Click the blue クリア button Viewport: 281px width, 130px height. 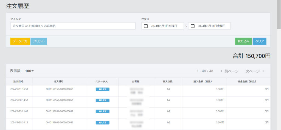259,41
